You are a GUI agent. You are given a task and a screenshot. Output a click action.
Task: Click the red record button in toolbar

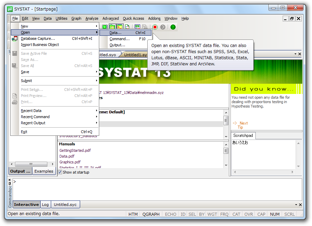(155, 27)
